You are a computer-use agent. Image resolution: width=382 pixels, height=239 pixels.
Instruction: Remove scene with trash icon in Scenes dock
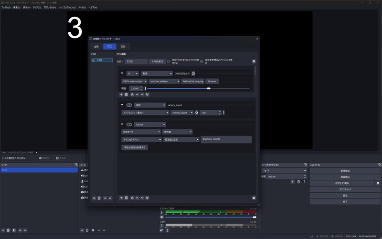point(8,230)
